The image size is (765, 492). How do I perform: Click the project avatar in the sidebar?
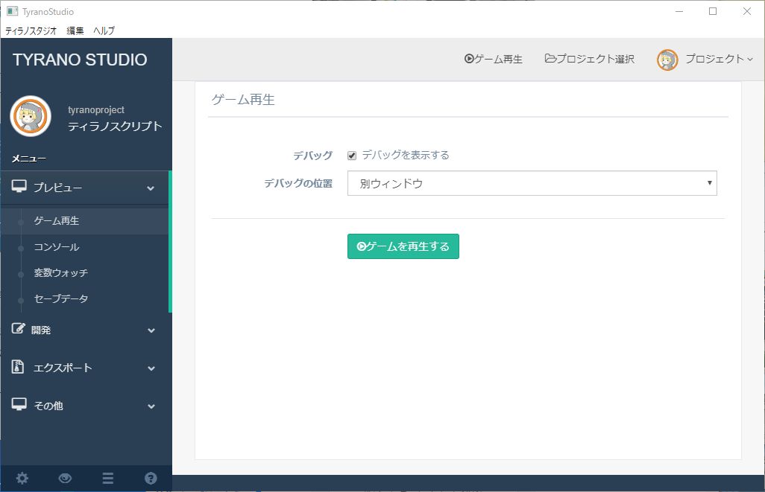click(31, 116)
